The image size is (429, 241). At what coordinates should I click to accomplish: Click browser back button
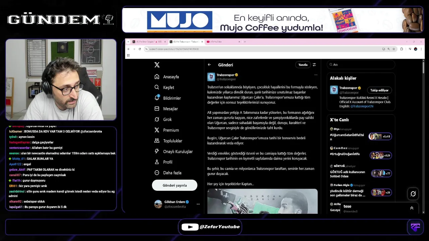(x=128, y=49)
